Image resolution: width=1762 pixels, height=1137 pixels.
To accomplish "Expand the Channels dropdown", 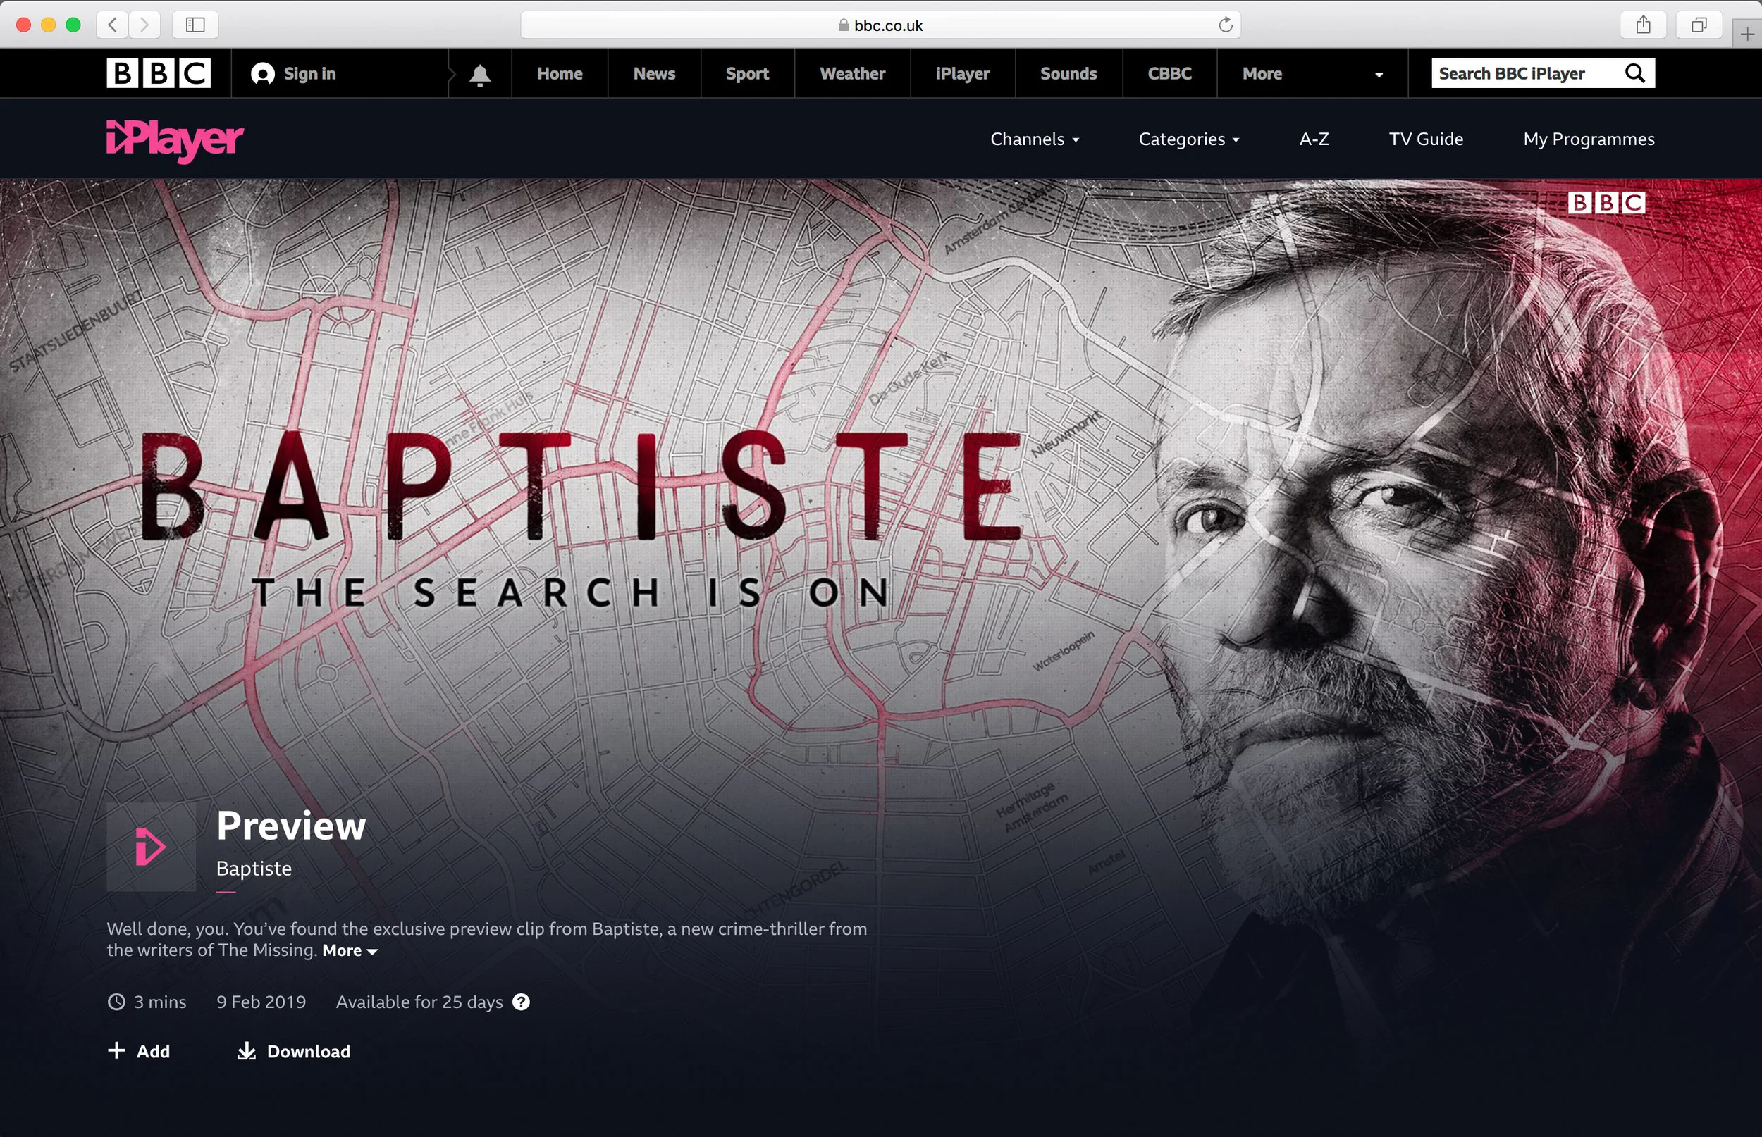I will pos(1034,139).
